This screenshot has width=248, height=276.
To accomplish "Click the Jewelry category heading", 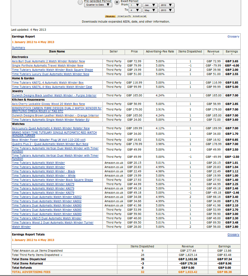I will [18, 91].
